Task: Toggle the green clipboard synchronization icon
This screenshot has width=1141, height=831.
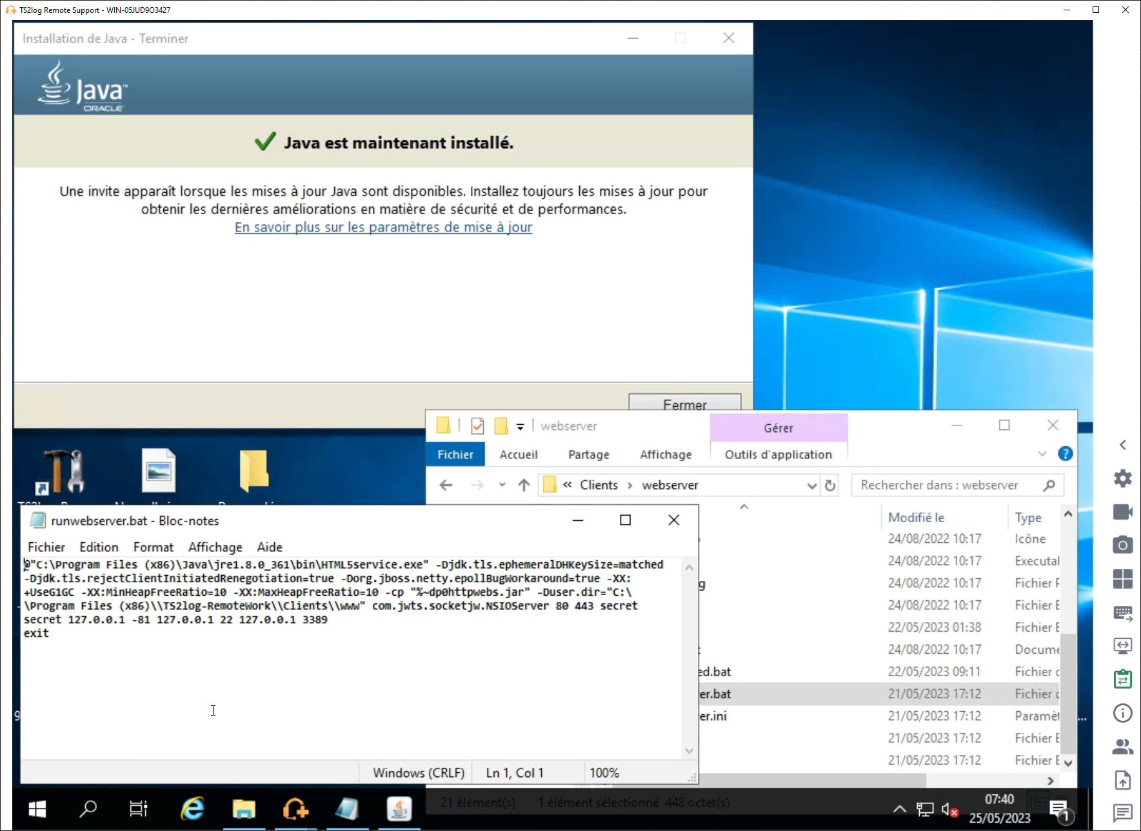Action: click(1123, 679)
